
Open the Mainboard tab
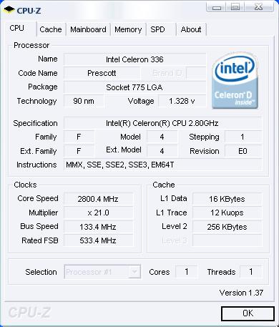coord(88,29)
